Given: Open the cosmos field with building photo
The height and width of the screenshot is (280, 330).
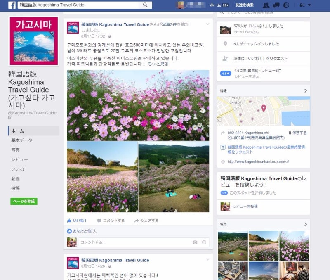Looking at the screenshot, I should 102,177.
